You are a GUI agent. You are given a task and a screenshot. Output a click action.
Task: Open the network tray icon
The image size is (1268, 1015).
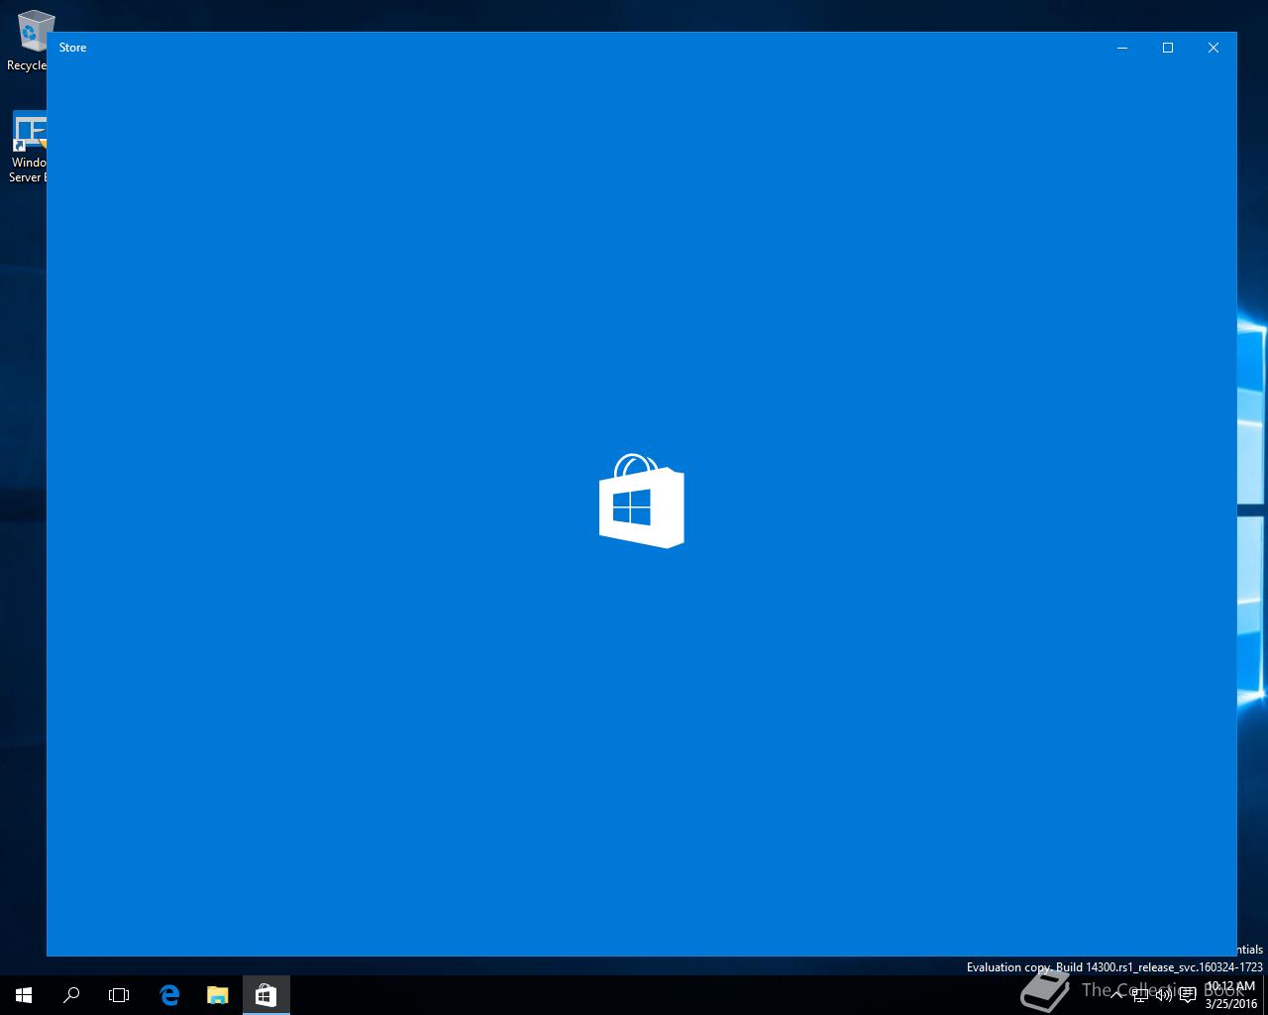click(x=1140, y=995)
